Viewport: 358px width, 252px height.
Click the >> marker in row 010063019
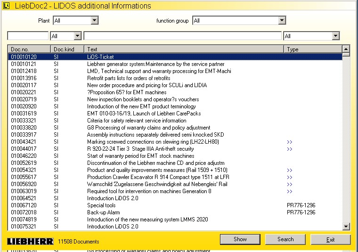[290, 192]
